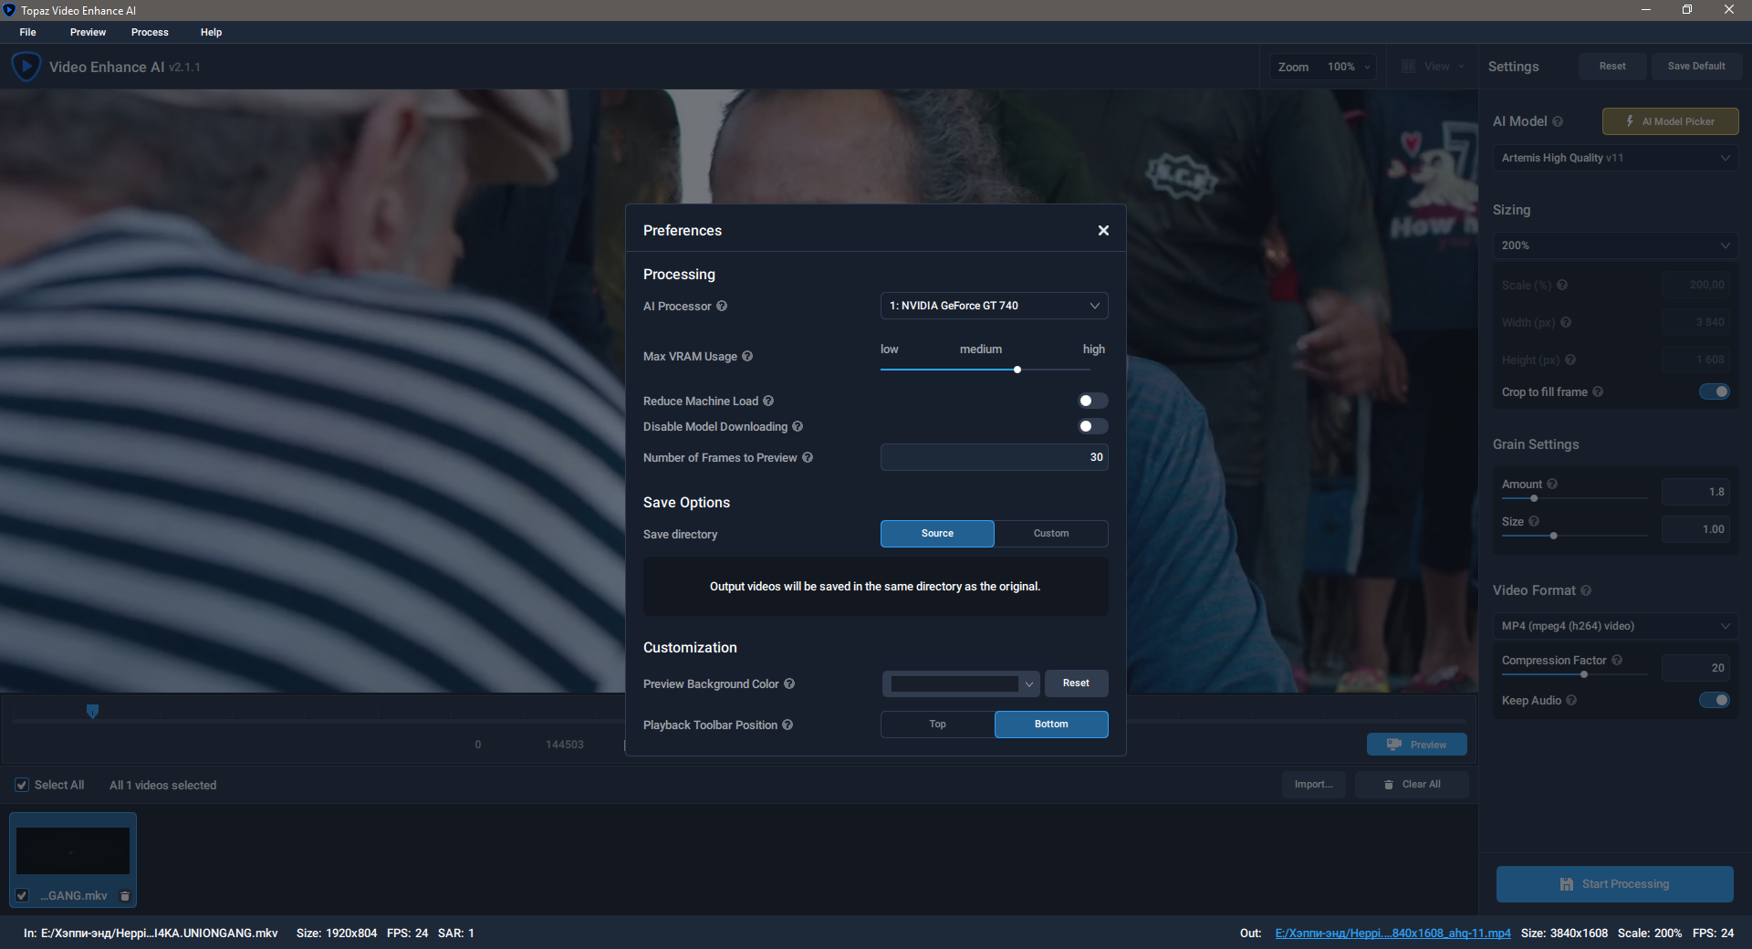Click the Max VRAM Usage help icon
Image resolution: width=1752 pixels, height=949 pixels.
[x=747, y=356]
